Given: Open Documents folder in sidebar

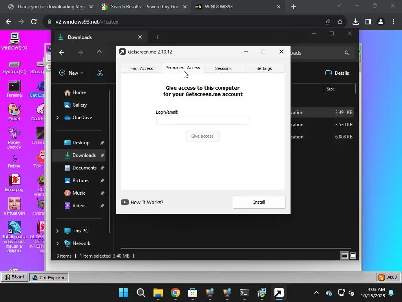Looking at the screenshot, I should point(80,168).
